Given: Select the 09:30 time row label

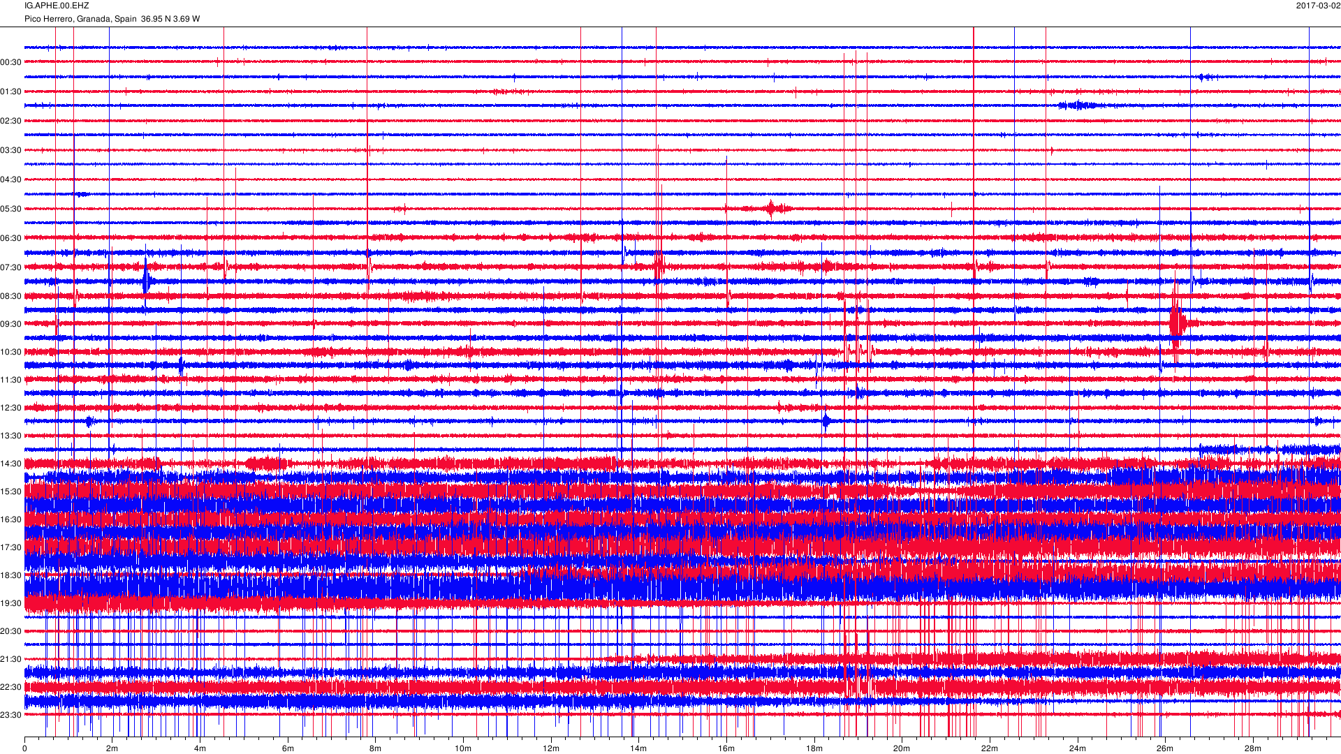Looking at the screenshot, I should pos(11,324).
